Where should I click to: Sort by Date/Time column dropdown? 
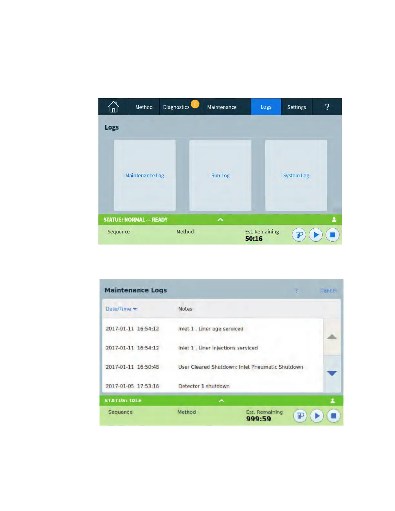coord(121,309)
